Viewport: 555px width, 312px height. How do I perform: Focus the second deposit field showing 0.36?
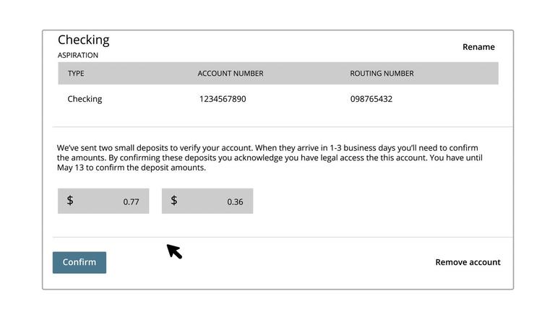click(x=207, y=201)
